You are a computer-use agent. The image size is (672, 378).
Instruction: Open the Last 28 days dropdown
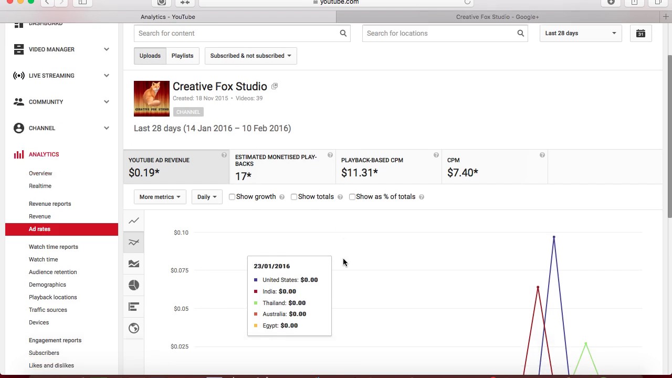click(x=581, y=33)
